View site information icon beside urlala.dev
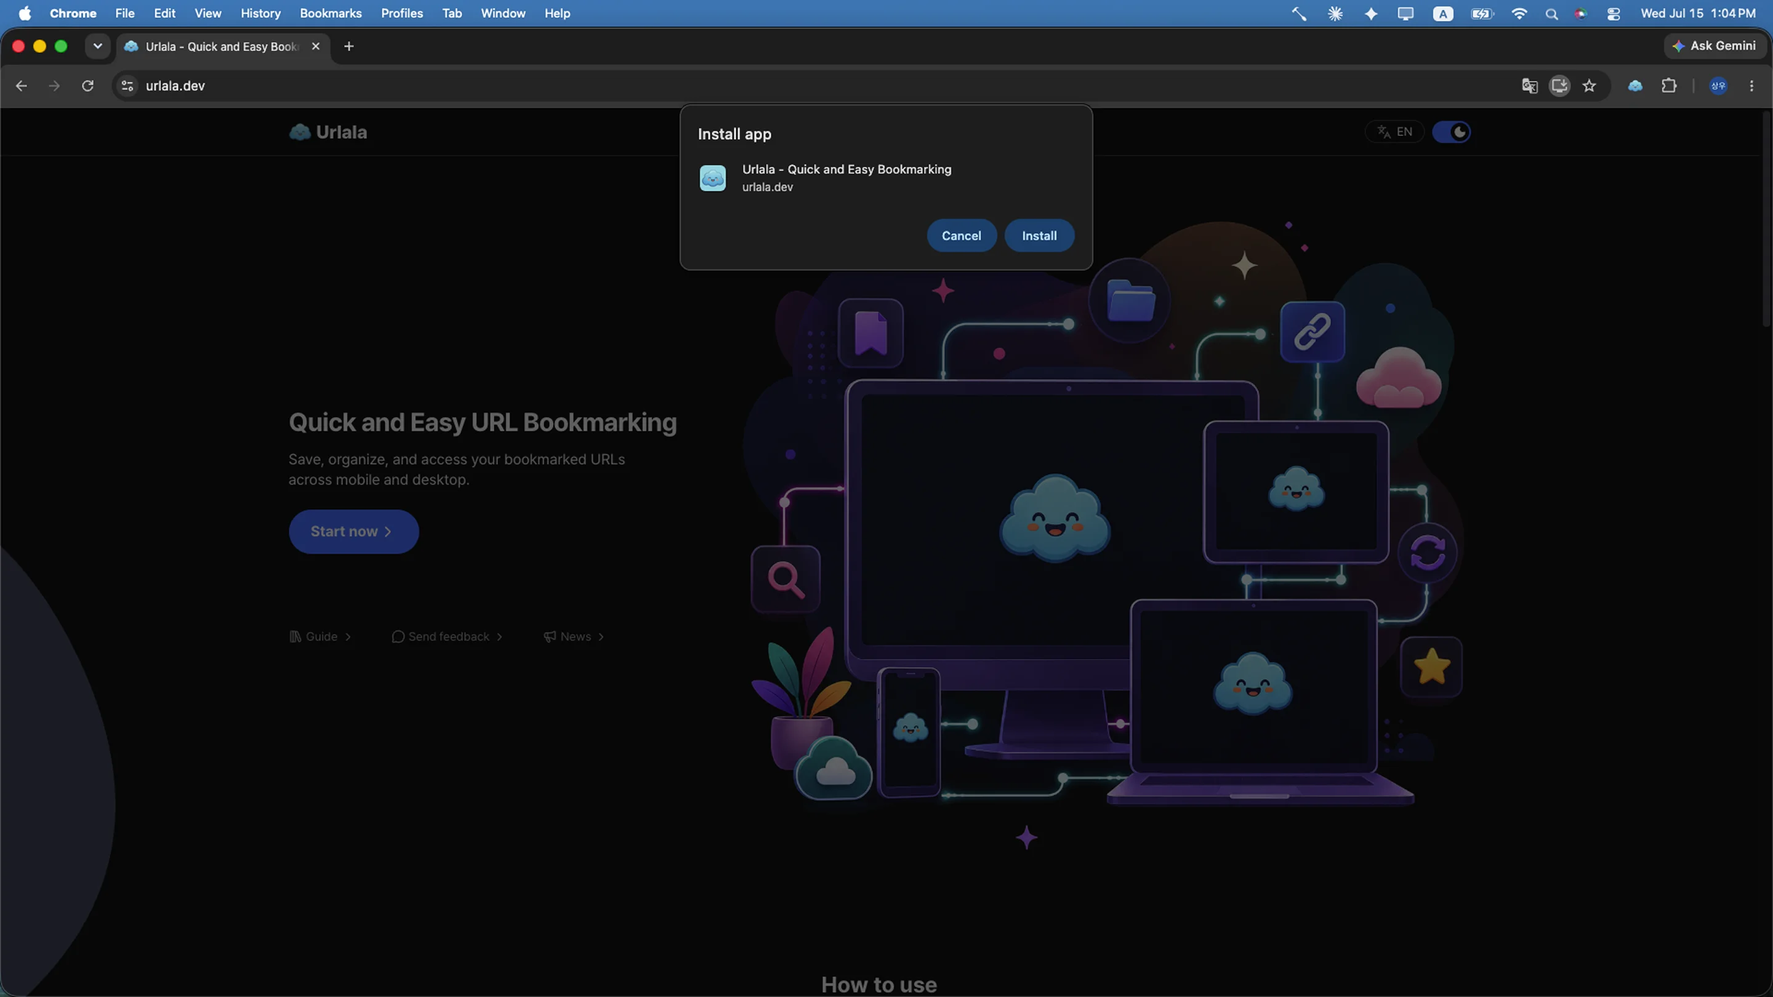 127,86
